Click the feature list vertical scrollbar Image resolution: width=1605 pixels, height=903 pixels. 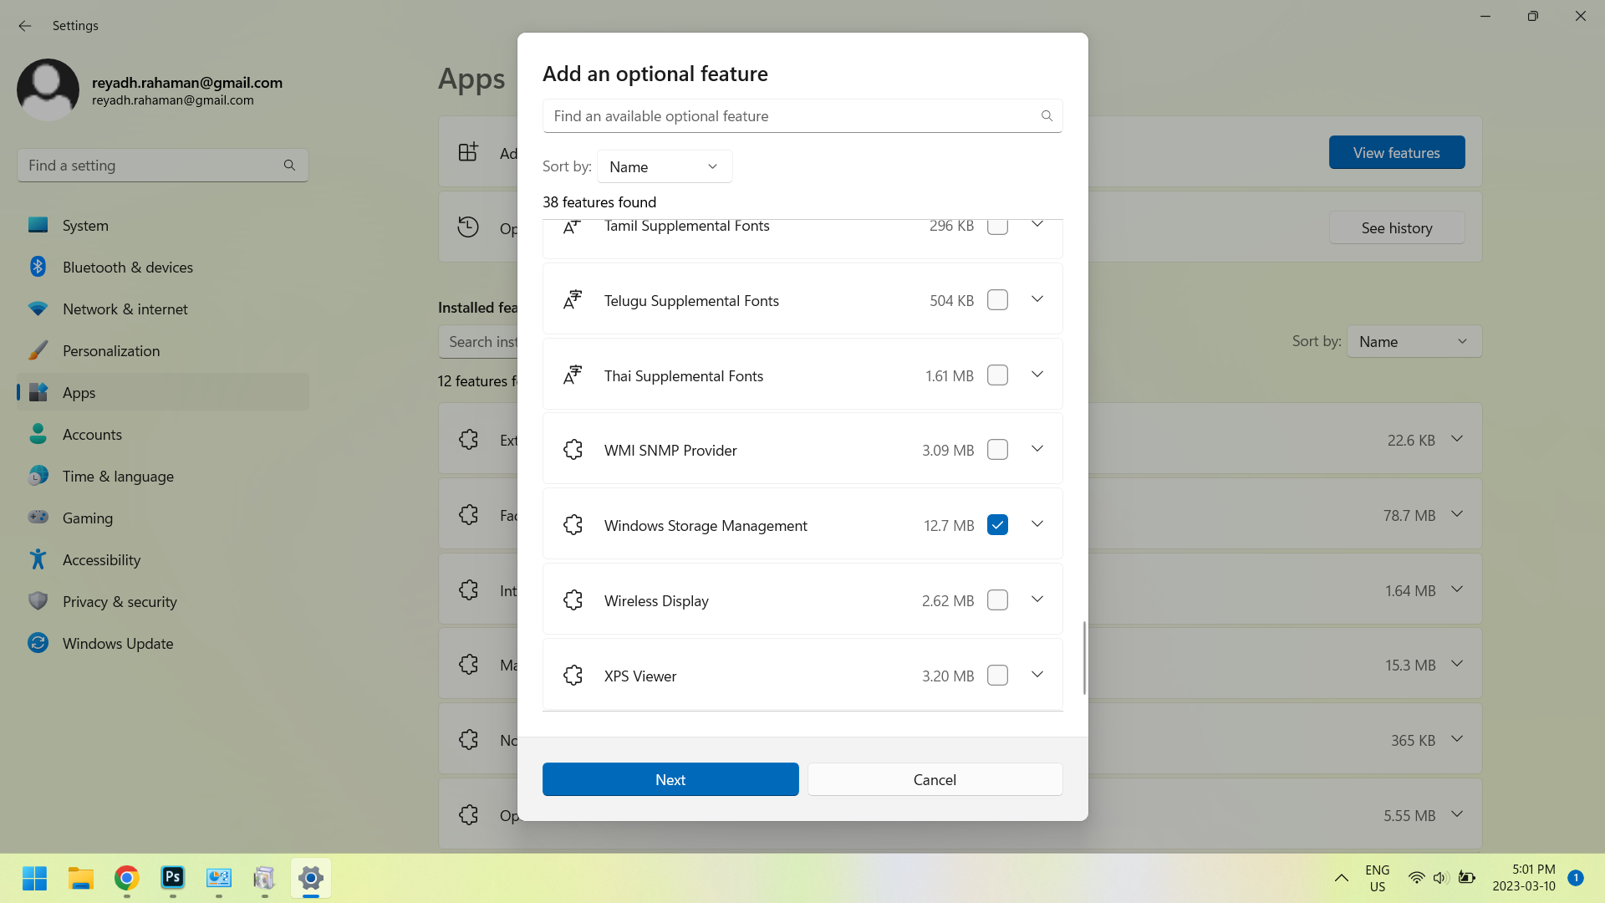point(1084,657)
